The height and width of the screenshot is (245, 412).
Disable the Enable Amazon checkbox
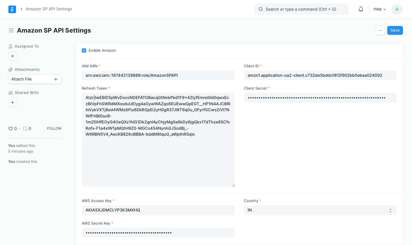84,50
